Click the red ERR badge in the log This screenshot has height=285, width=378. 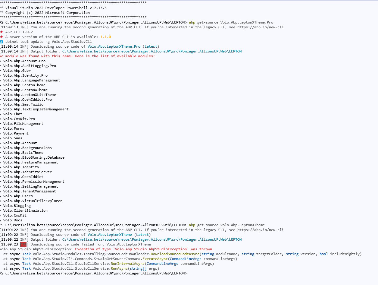pos(23,244)
